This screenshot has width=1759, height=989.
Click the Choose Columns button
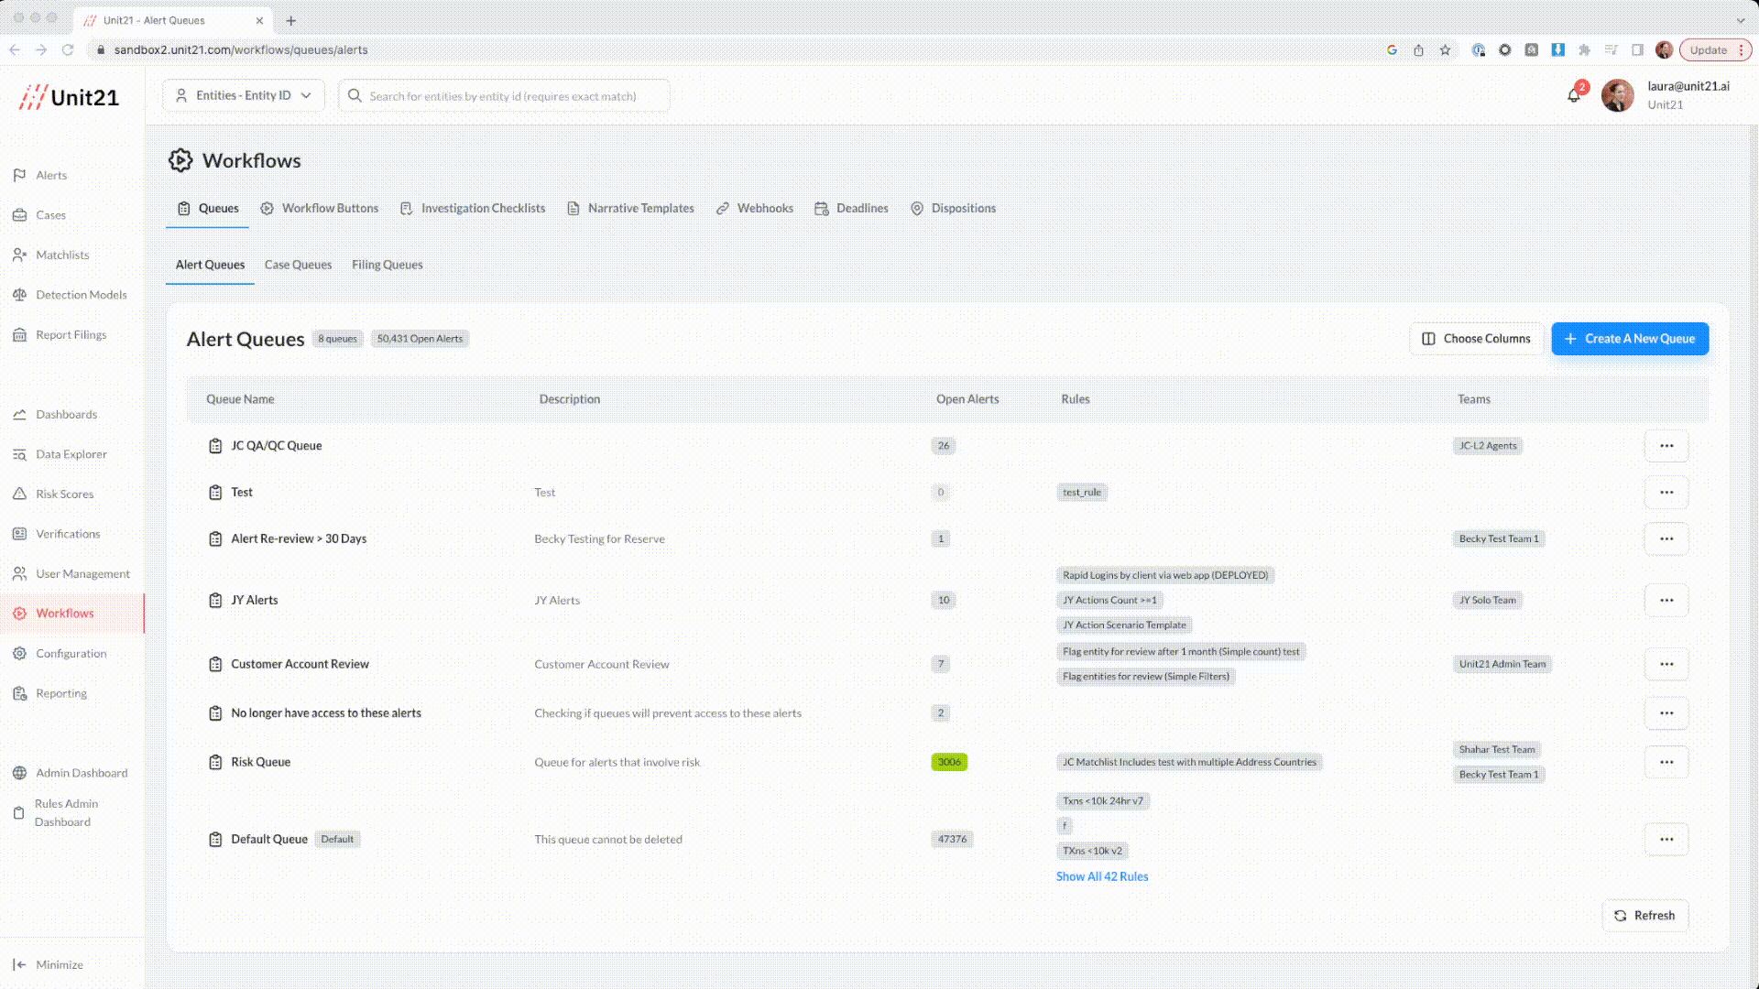[1476, 339]
